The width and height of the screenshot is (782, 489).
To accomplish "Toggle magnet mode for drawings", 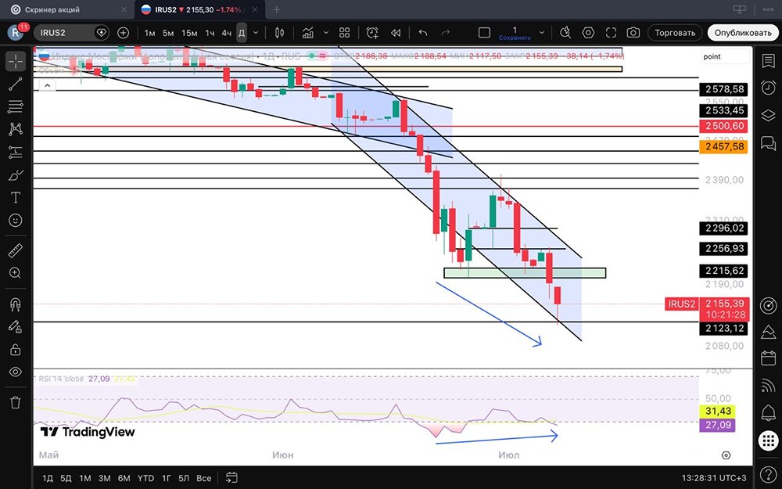I will [x=16, y=304].
